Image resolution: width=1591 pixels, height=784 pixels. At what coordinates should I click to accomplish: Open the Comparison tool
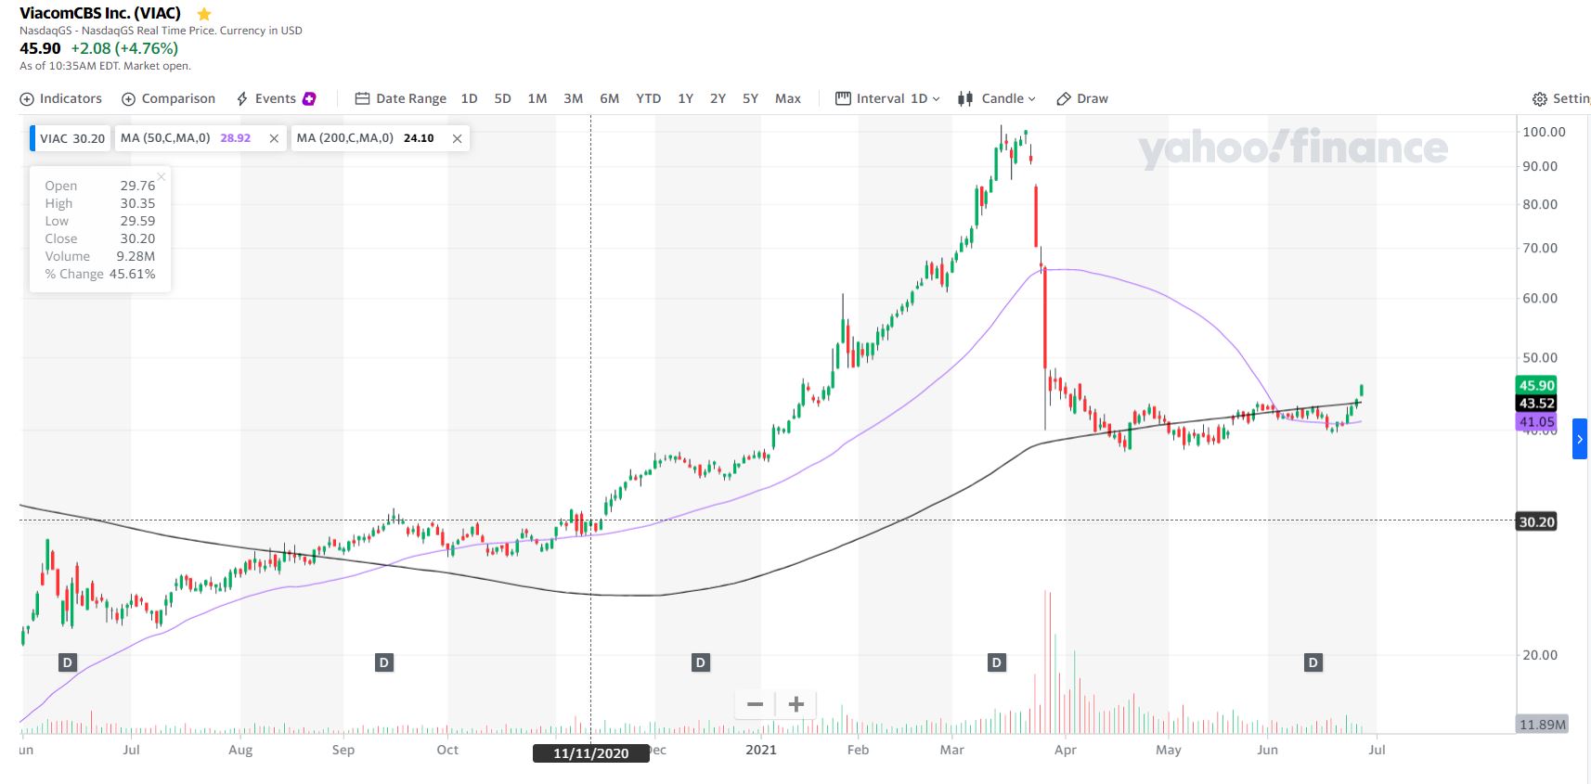tap(169, 98)
